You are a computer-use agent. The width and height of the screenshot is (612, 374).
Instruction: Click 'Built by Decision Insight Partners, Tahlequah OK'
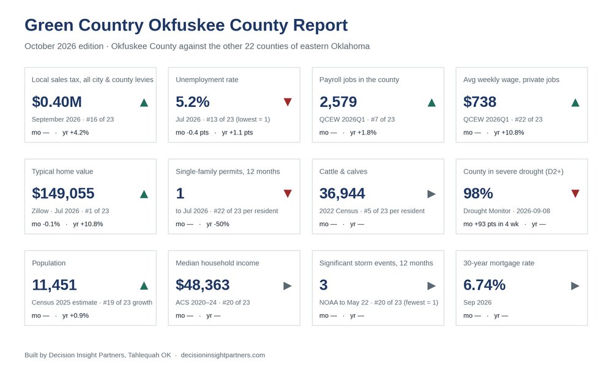point(97,355)
